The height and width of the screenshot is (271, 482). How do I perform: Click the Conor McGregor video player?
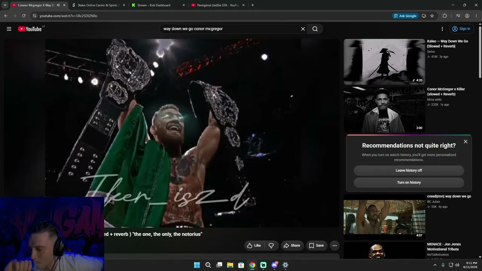[x=172, y=133]
